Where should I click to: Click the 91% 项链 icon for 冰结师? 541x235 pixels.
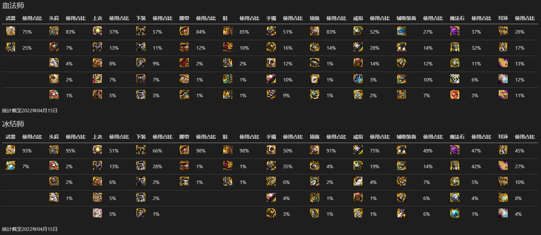coord(315,150)
